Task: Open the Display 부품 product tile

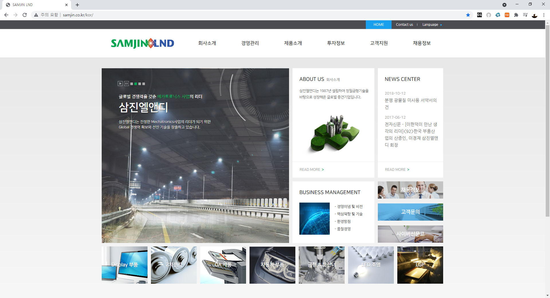Action: [125, 265]
